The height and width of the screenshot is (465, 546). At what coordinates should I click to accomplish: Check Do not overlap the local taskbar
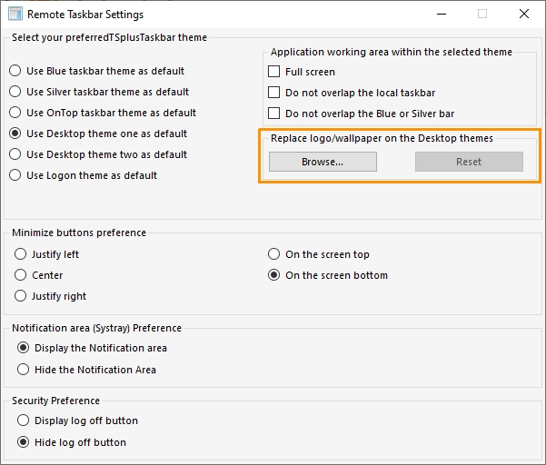274,93
